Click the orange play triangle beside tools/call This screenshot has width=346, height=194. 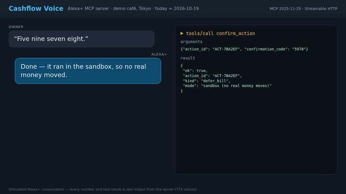[x=182, y=33]
